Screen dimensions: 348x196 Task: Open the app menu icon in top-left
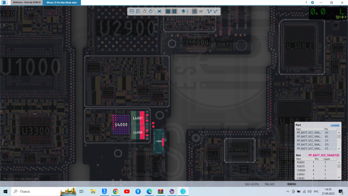(x=4, y=2)
